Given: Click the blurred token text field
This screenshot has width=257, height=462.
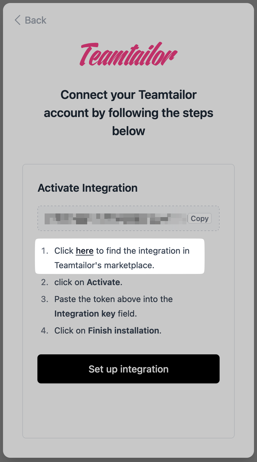Looking at the screenshot, I should pyautogui.click(x=116, y=219).
